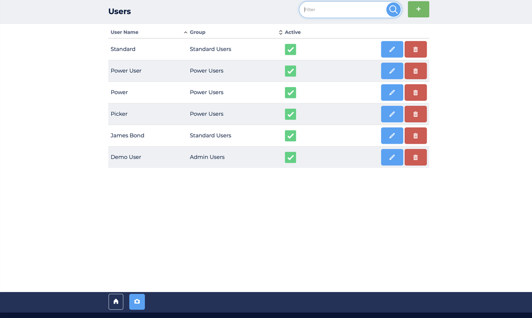Toggle Active checkbox for Standard user
Image resolution: width=532 pixels, height=318 pixels.
pyautogui.click(x=290, y=49)
